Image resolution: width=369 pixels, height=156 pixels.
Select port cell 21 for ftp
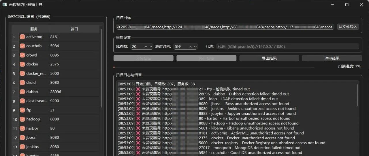click(x=74, y=110)
